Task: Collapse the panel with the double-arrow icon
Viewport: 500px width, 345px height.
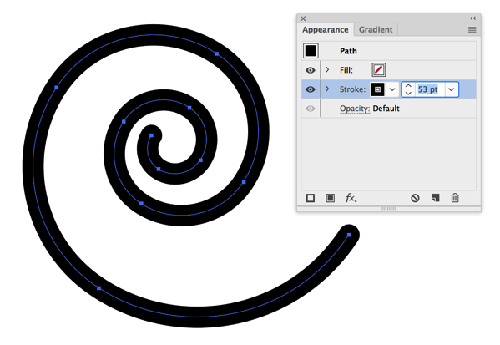Action: pos(473,18)
